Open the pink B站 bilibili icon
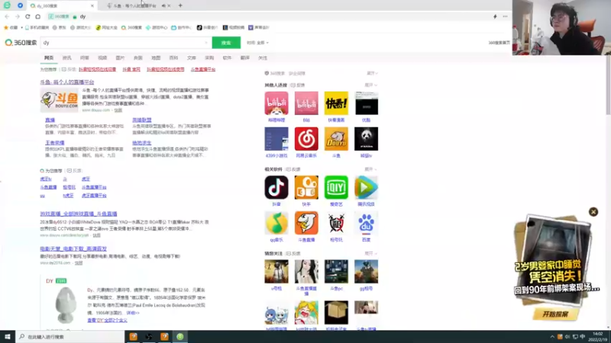Image resolution: width=611 pixels, height=343 pixels. (x=306, y=103)
